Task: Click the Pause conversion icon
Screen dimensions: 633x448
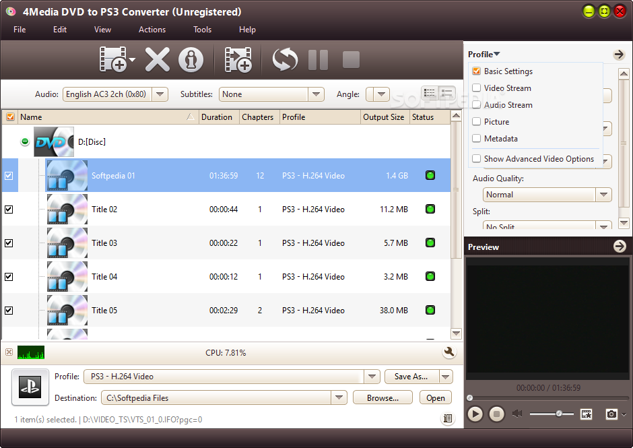Action: point(318,60)
